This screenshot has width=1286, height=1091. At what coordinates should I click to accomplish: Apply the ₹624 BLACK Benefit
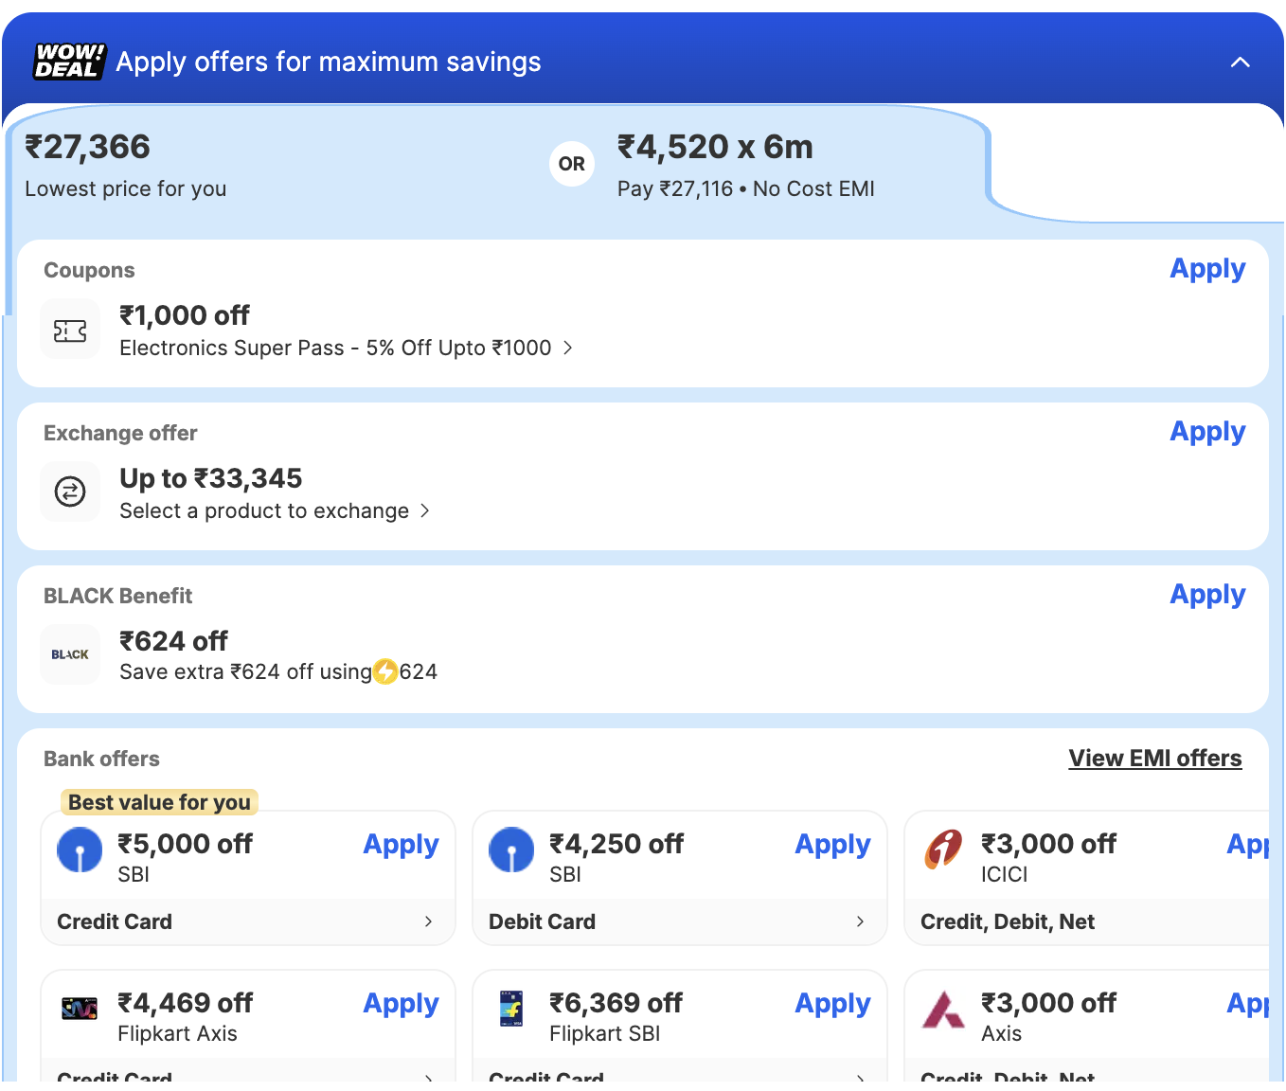click(x=1207, y=594)
